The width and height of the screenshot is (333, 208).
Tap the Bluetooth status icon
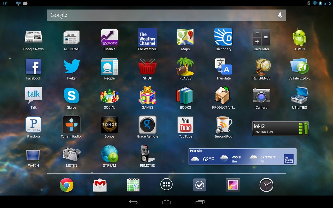point(309,3)
